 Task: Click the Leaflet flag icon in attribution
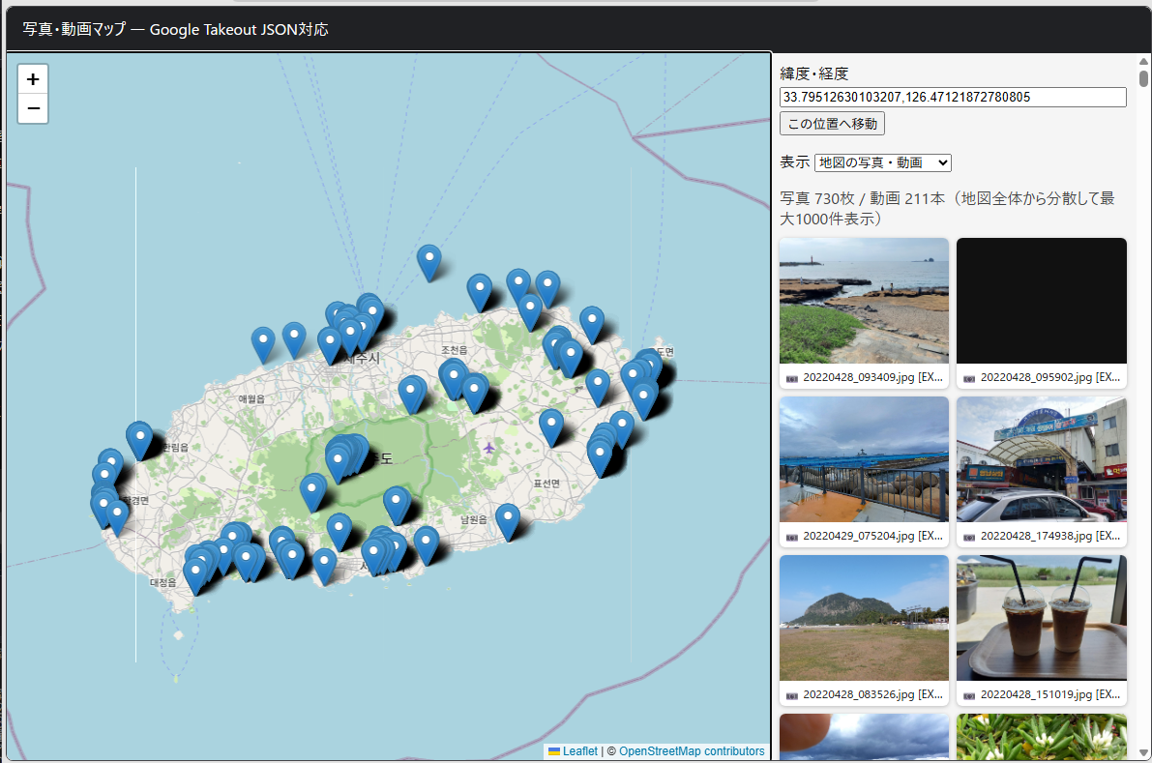tap(554, 751)
